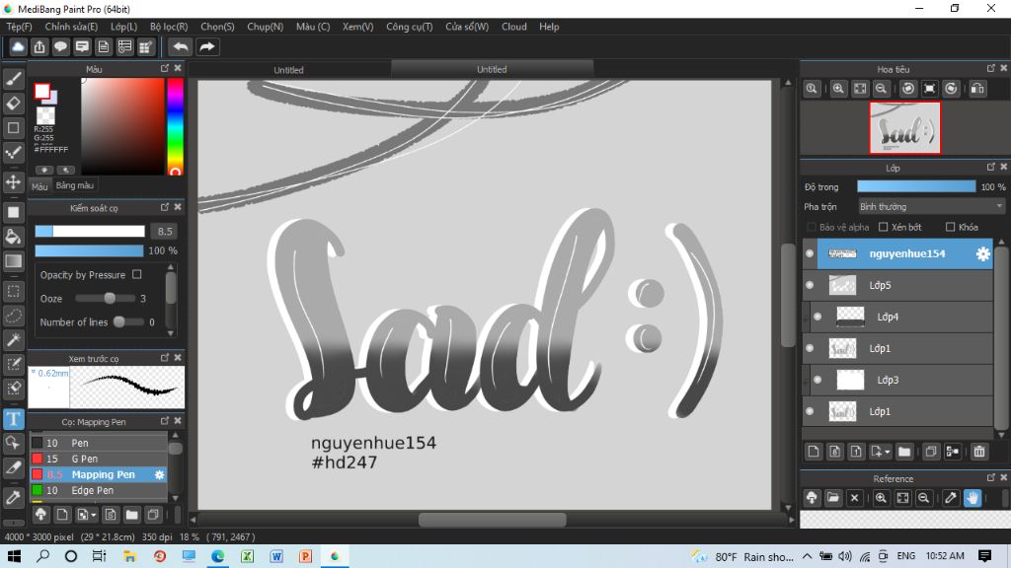Viewport: 1011px width, 568px height.
Task: Click the Undo arrow in toolbar
Action: tap(181, 46)
